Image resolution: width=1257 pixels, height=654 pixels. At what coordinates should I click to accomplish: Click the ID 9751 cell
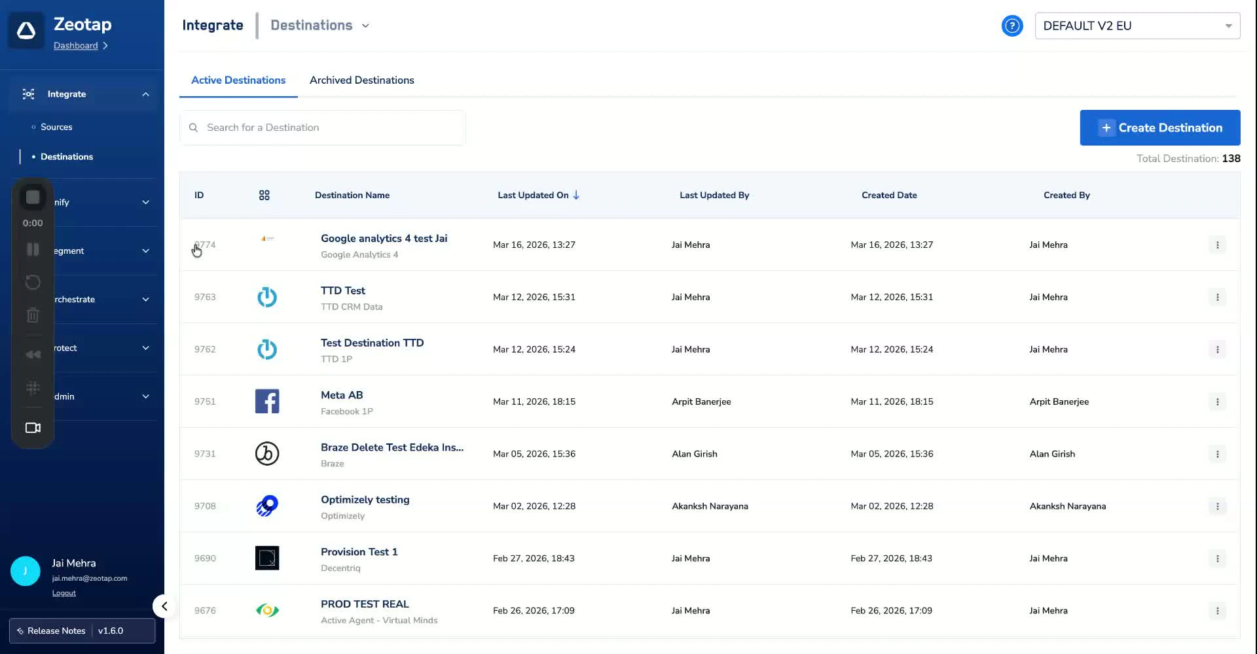[205, 402]
